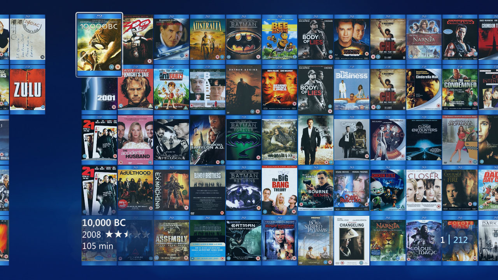
Task: Select the highlighted 10,000 BC cover
Action: click(99, 44)
